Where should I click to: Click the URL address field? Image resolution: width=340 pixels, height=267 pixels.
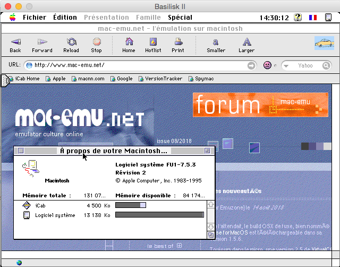[140, 65]
